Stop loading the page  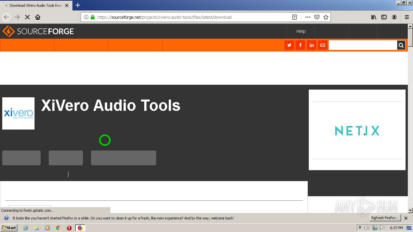27,17
